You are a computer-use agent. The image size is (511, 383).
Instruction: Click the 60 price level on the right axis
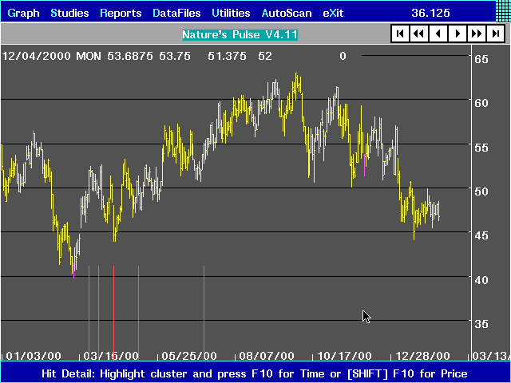click(x=481, y=103)
